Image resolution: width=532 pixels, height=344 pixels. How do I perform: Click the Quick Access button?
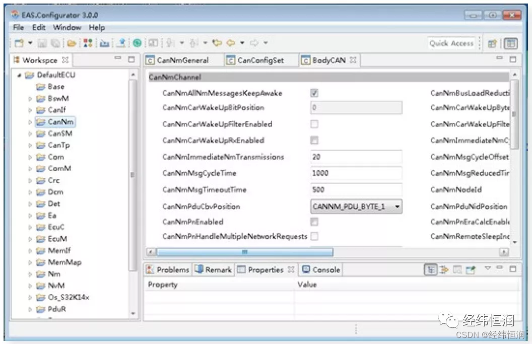point(452,43)
